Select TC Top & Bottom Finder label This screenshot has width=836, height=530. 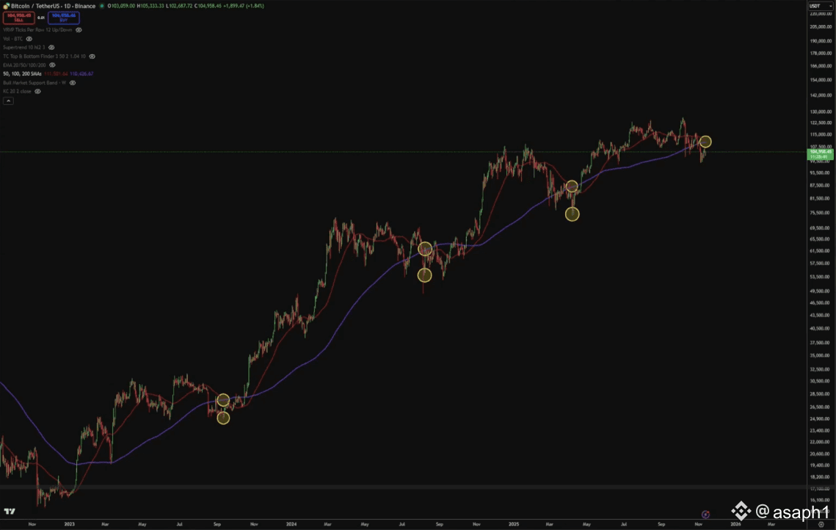(x=44, y=57)
